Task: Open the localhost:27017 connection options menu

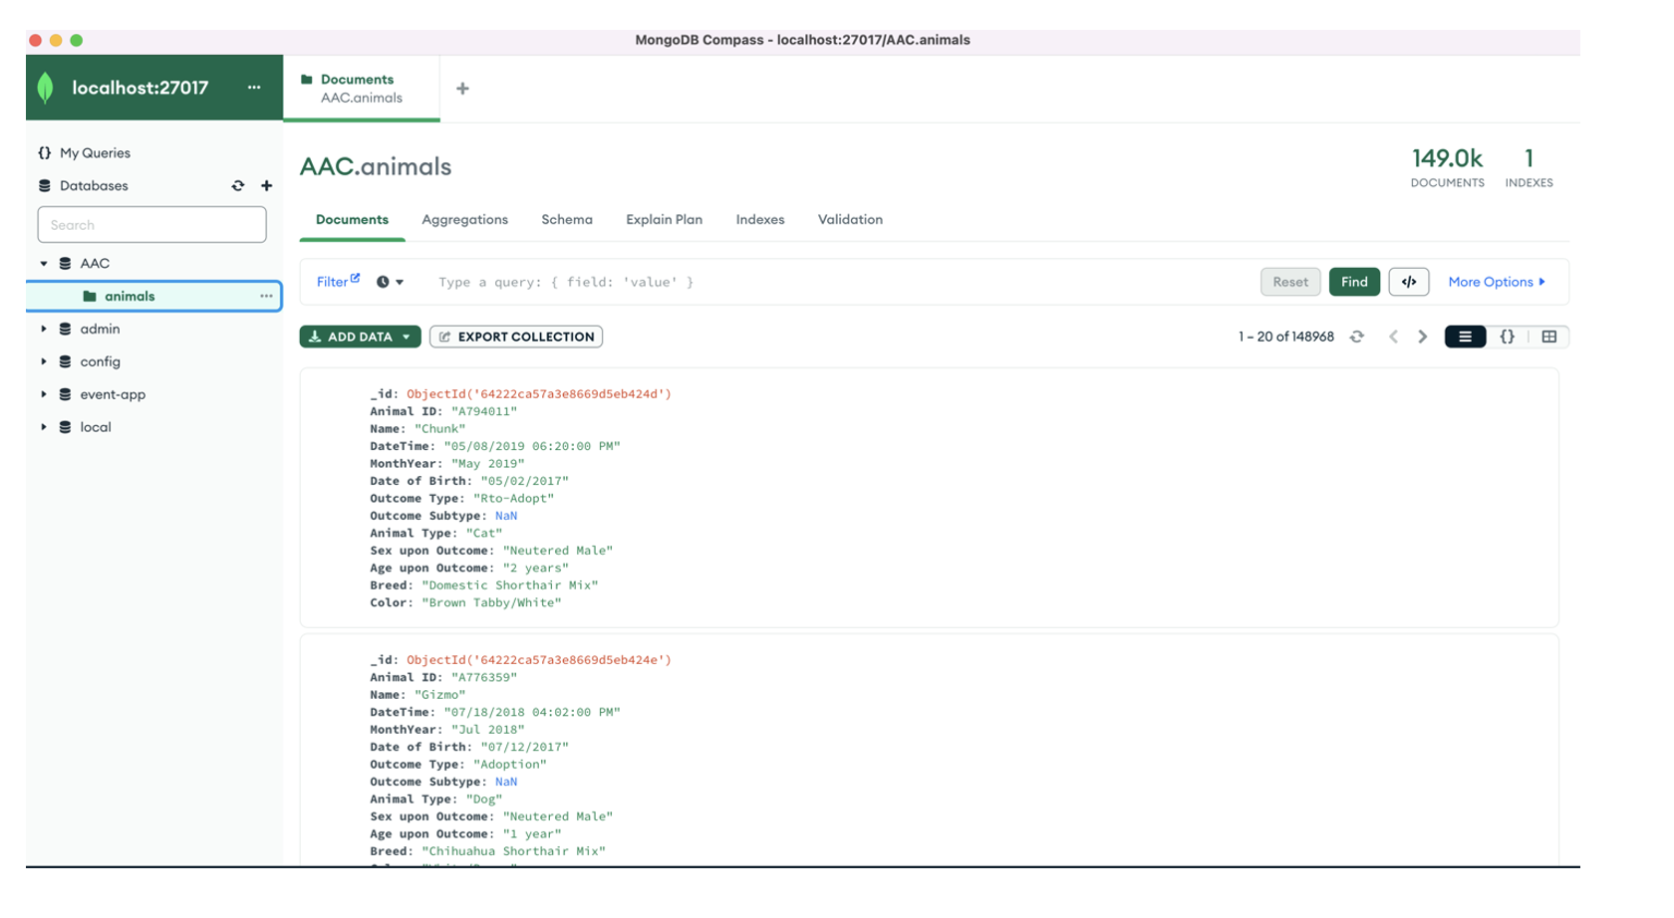Action: 254,88
